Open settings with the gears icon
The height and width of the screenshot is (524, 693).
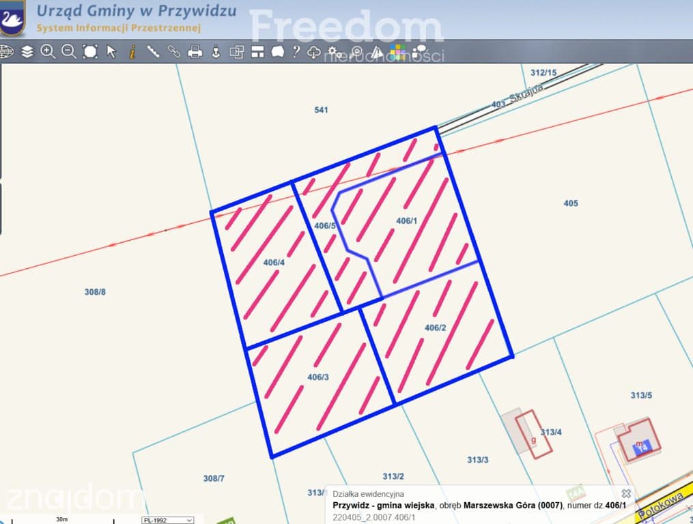[335, 53]
